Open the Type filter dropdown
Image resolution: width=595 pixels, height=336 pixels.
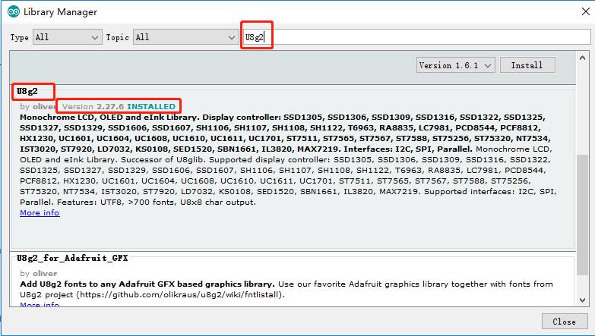(67, 37)
